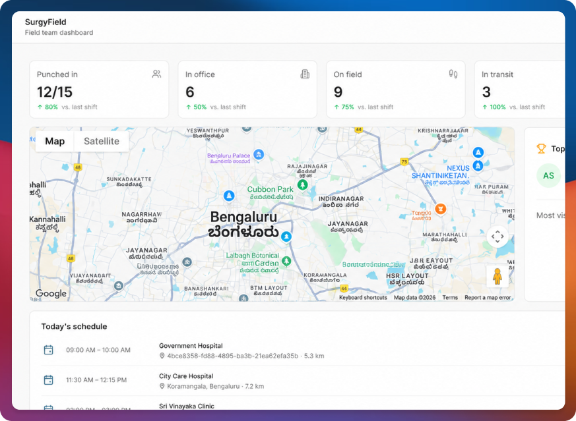Image resolution: width=576 pixels, height=421 pixels.
Task: Click the 09:00 AM – 10:00 AM time
Action: 98,350
